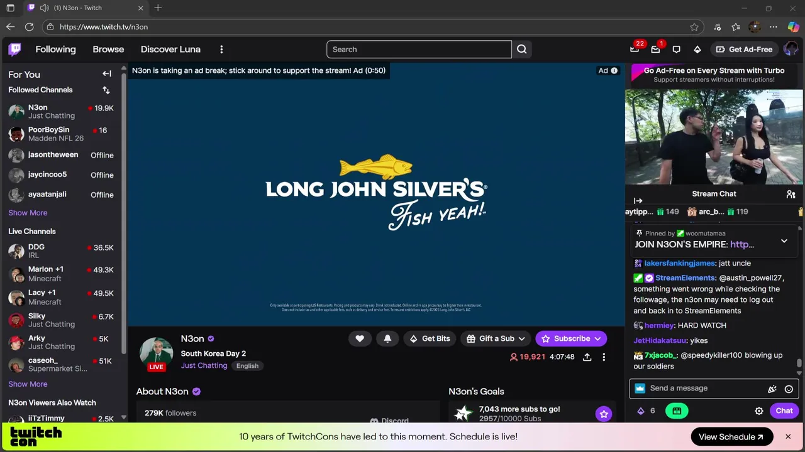Open the whispers speech bubble icon
The width and height of the screenshot is (805, 452).
[x=677, y=50]
